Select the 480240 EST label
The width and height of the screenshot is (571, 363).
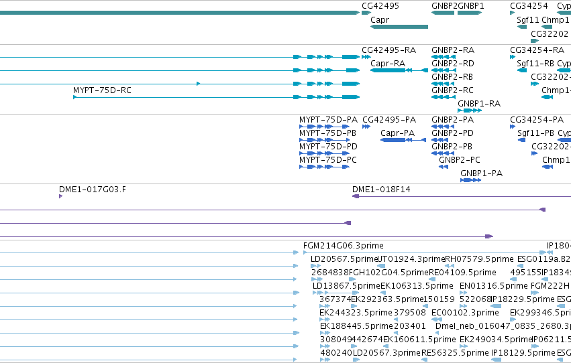coord(336,353)
